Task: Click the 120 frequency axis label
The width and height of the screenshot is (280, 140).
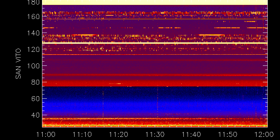Action: click(33, 49)
